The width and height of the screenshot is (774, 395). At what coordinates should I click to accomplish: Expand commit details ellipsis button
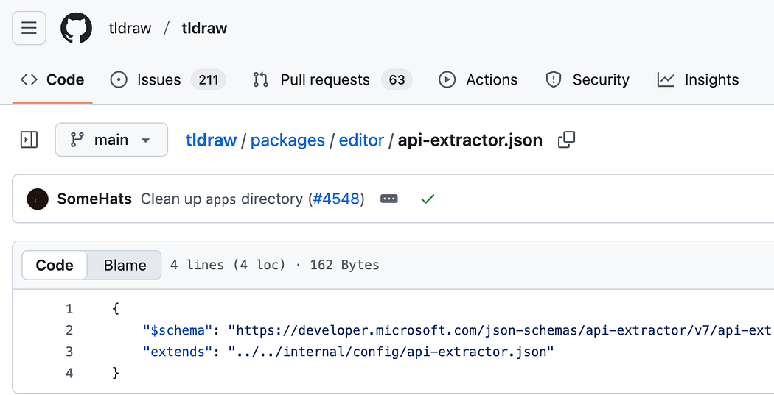tap(389, 199)
